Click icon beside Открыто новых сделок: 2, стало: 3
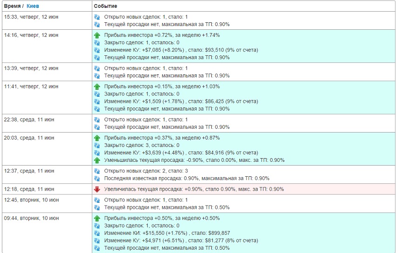Image resolution: width=400 pixels, height=253 pixels. pos(97,171)
